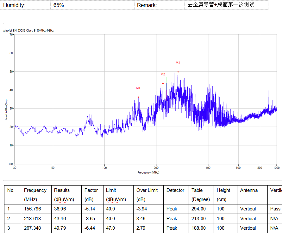Click table degree value "188.00"
282x236 pixels.
click(x=198, y=228)
